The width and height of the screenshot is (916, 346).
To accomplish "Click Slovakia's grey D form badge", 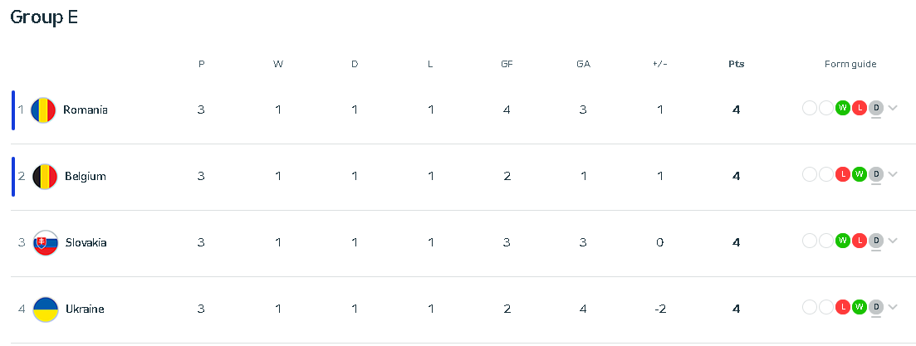I will pyautogui.click(x=875, y=241).
